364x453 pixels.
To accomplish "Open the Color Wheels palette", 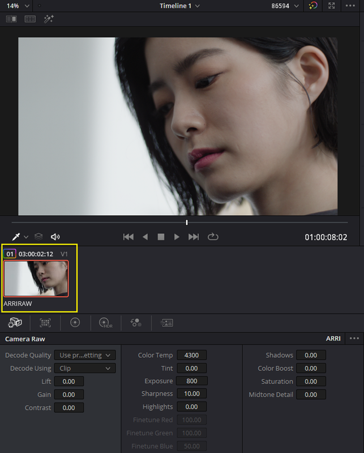I will coord(75,322).
